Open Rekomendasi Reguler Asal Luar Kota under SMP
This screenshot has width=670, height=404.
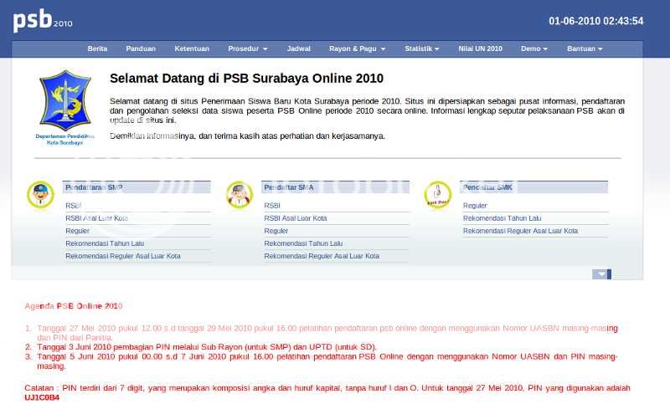point(123,256)
